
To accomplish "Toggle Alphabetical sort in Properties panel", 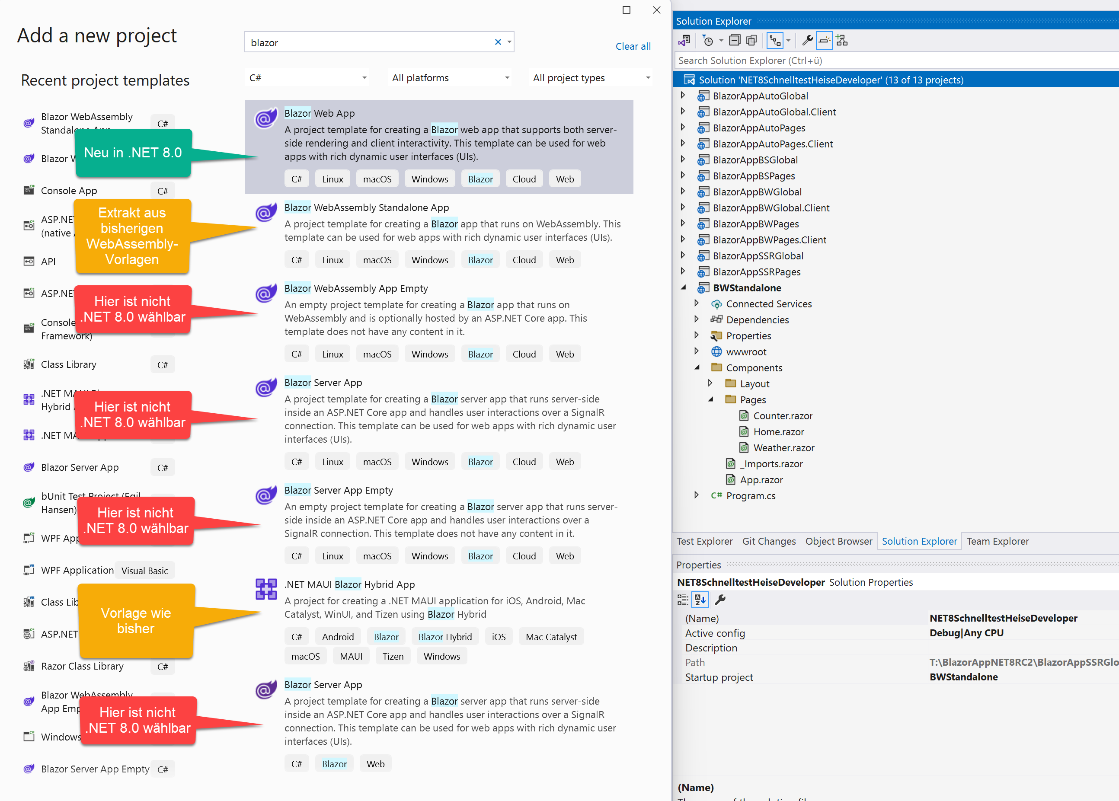I will [x=700, y=600].
